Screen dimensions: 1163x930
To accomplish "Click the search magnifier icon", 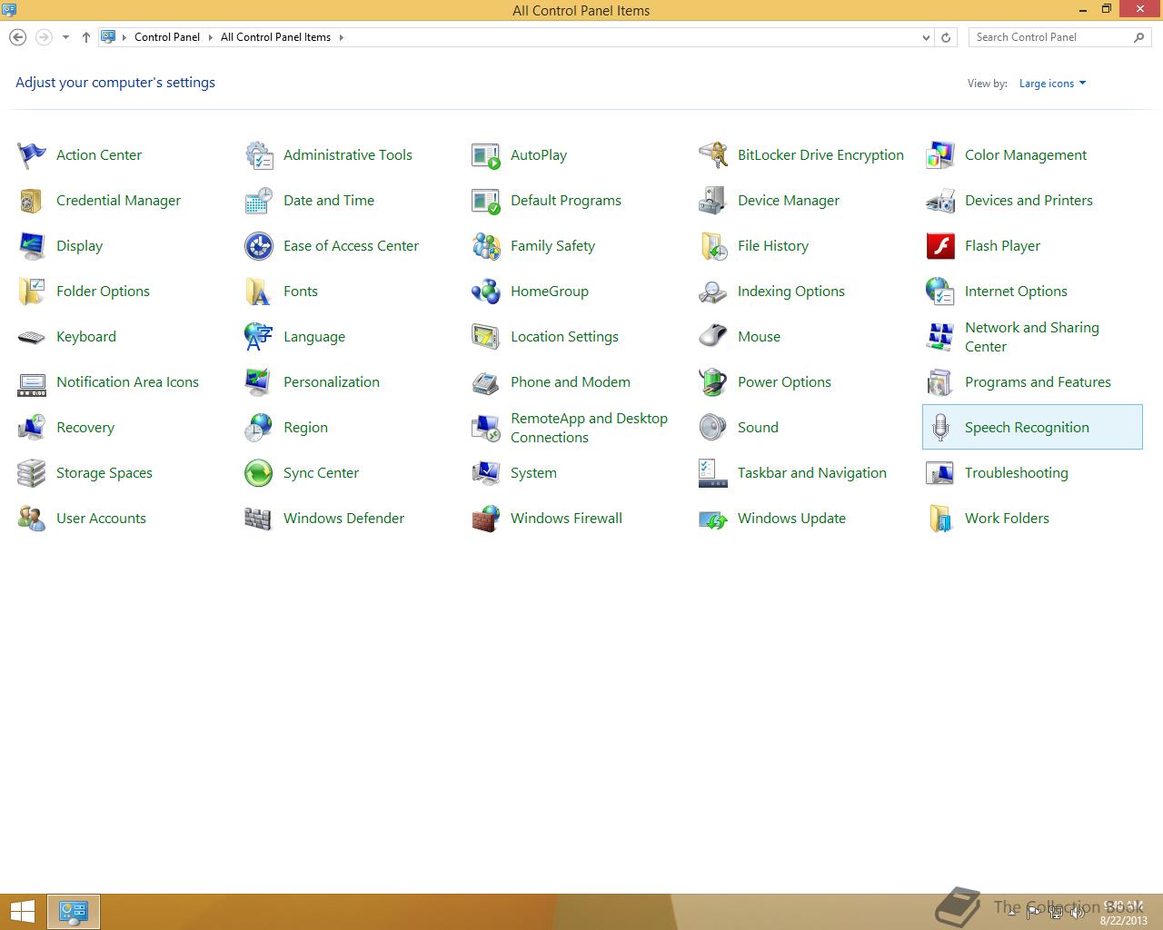I will pos(1139,37).
